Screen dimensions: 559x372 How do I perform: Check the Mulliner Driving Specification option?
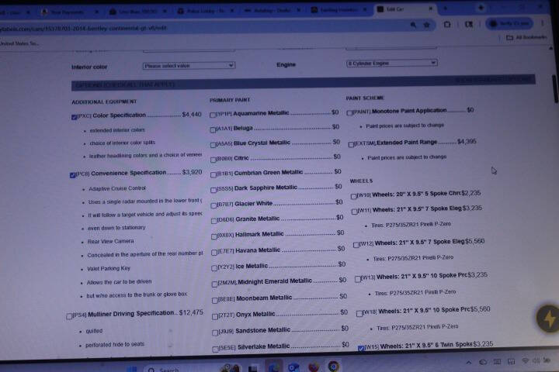click(x=70, y=315)
